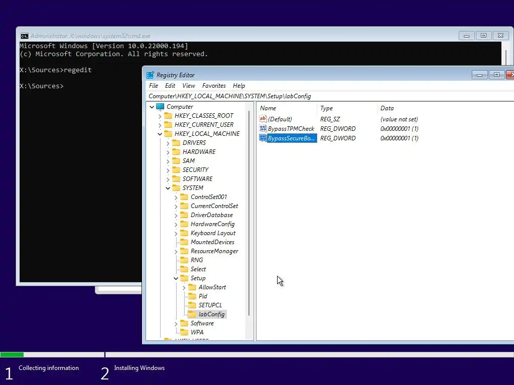This screenshot has width=514, height=385.
Task: Select the lower Software key under SYSTEM
Action: 202,323
